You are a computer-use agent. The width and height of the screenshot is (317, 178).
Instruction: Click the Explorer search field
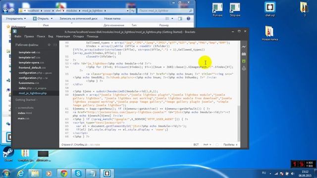click(165, 10)
